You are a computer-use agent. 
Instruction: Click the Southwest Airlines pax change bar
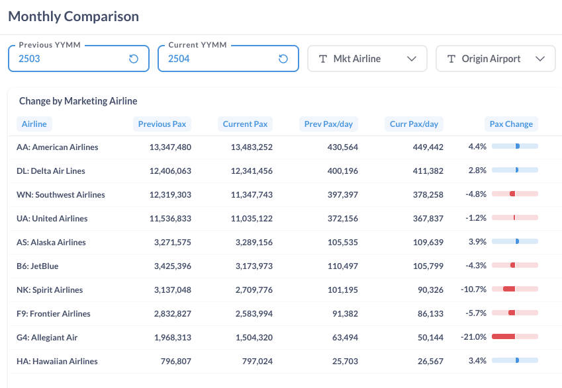coord(515,194)
